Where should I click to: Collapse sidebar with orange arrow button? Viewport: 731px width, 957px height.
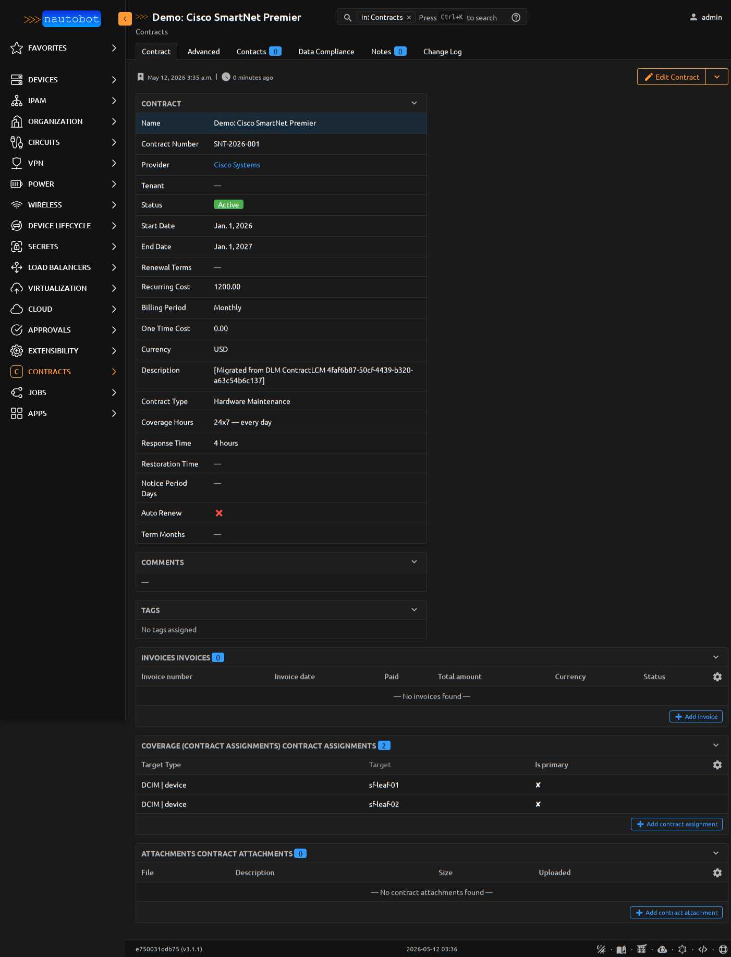click(125, 19)
